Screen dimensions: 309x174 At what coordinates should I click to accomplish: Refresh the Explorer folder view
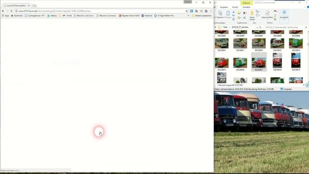tap(260, 27)
